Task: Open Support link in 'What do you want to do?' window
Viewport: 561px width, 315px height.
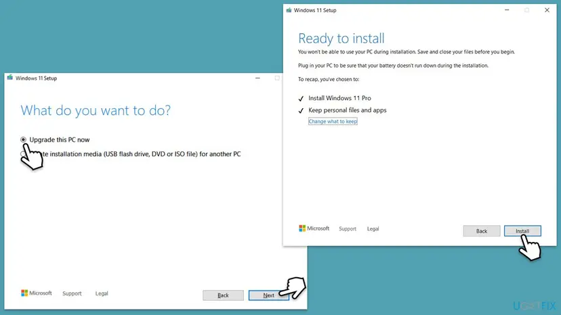Action: coord(72,293)
